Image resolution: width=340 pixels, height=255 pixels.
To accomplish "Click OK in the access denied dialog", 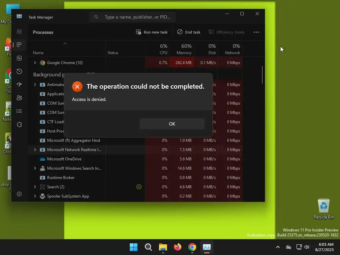I will (172, 124).
